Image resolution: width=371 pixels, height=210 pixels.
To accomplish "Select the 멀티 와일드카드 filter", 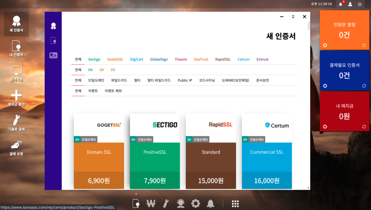I will 159,81.
